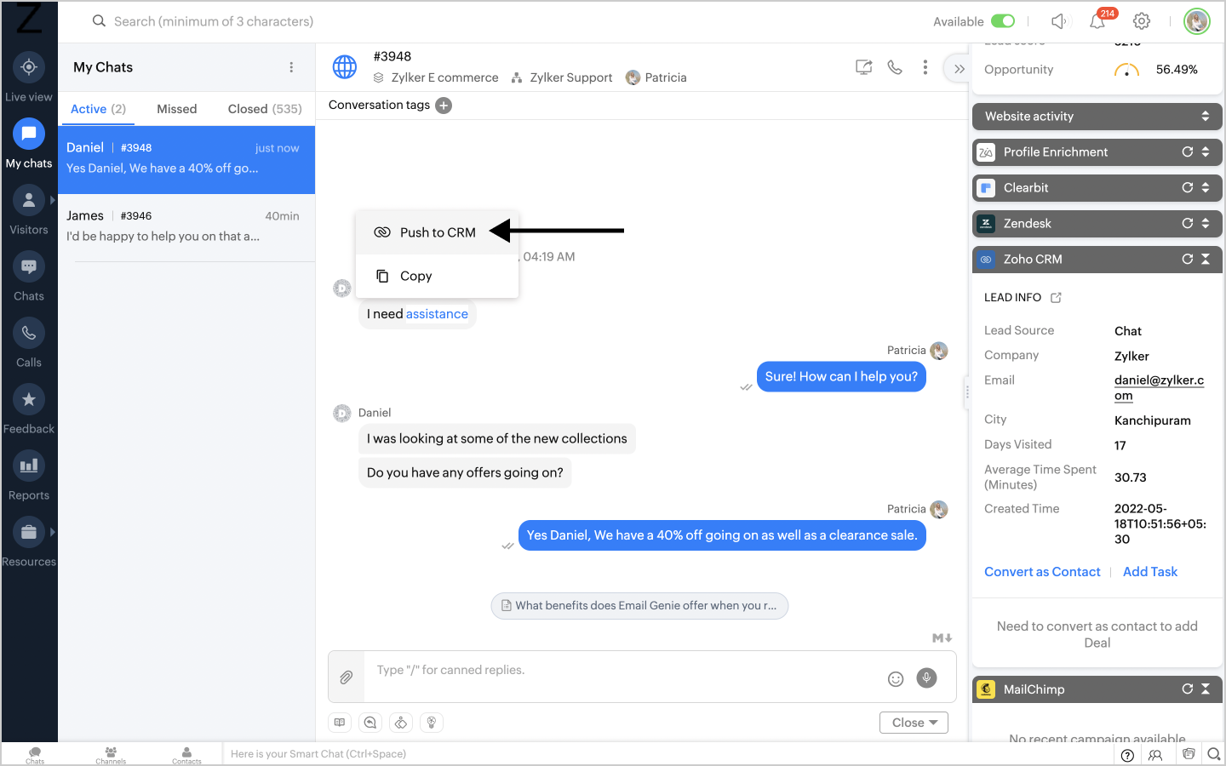Focus the top search field

[214, 21]
